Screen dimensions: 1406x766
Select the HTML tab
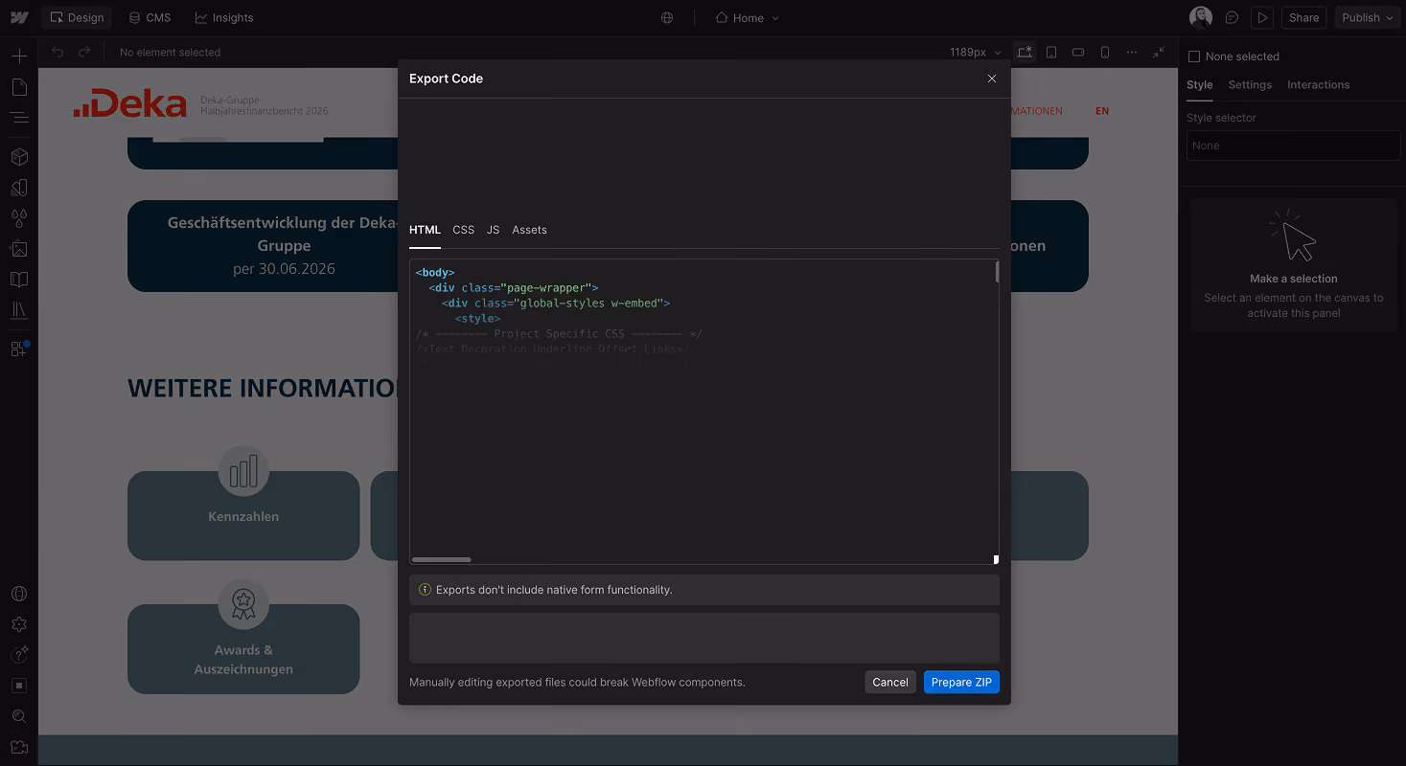pyautogui.click(x=425, y=230)
